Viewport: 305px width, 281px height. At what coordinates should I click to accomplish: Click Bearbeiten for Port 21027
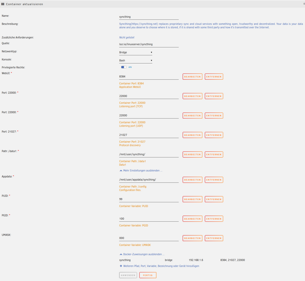tap(192, 135)
